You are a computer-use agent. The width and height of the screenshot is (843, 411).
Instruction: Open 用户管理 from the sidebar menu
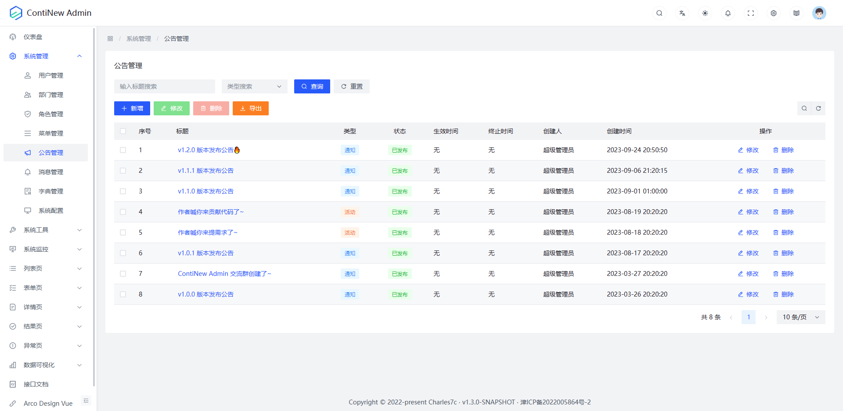click(x=50, y=75)
